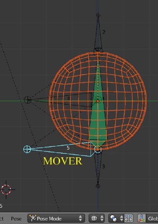Open the viewport shading globe dropdown
This screenshot has height=224, width=158.
[x=97, y=218]
